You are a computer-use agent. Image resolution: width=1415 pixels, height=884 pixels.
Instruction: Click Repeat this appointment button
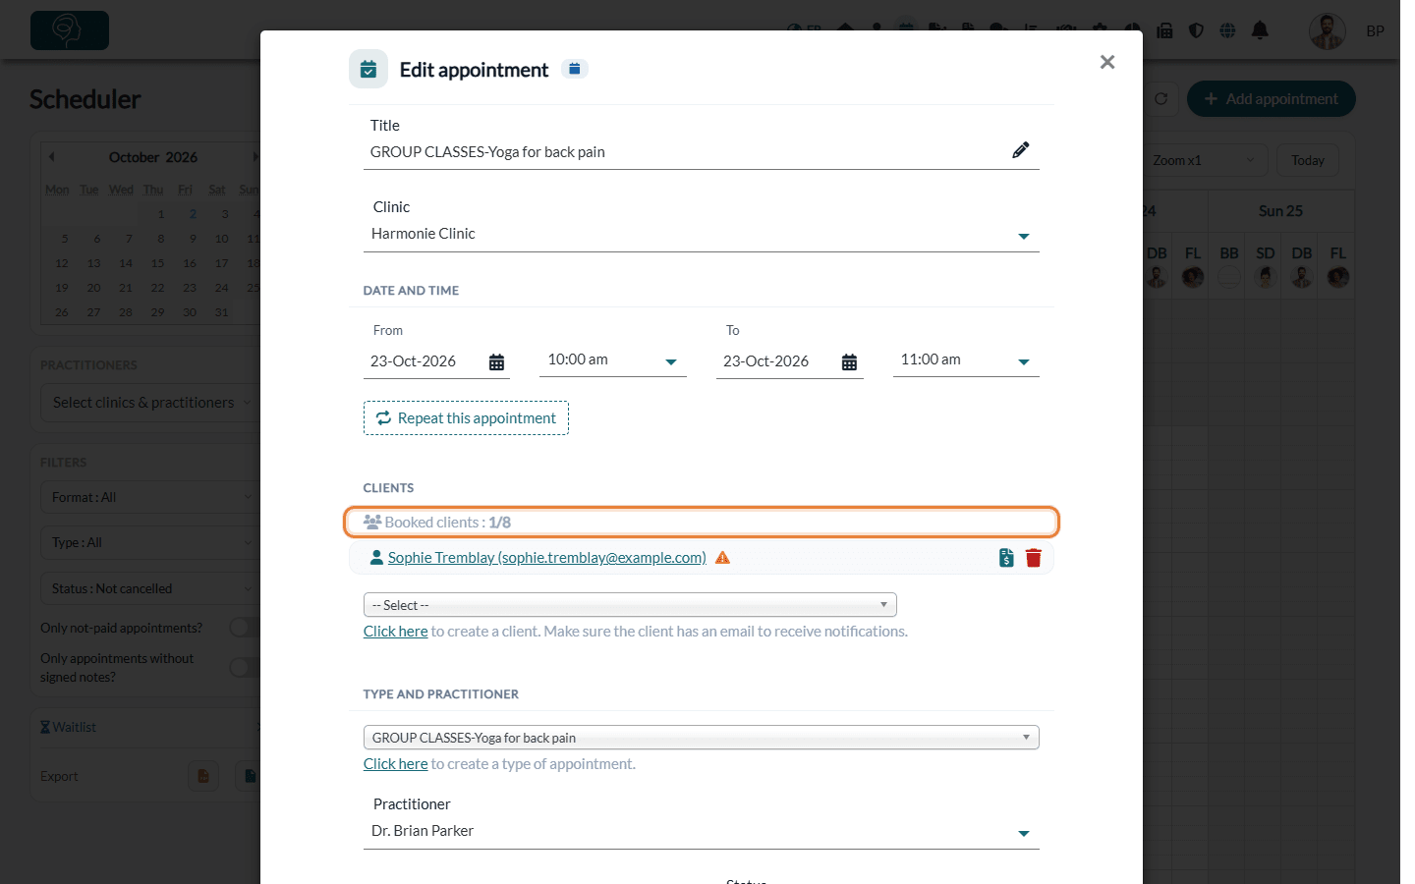pos(466,418)
